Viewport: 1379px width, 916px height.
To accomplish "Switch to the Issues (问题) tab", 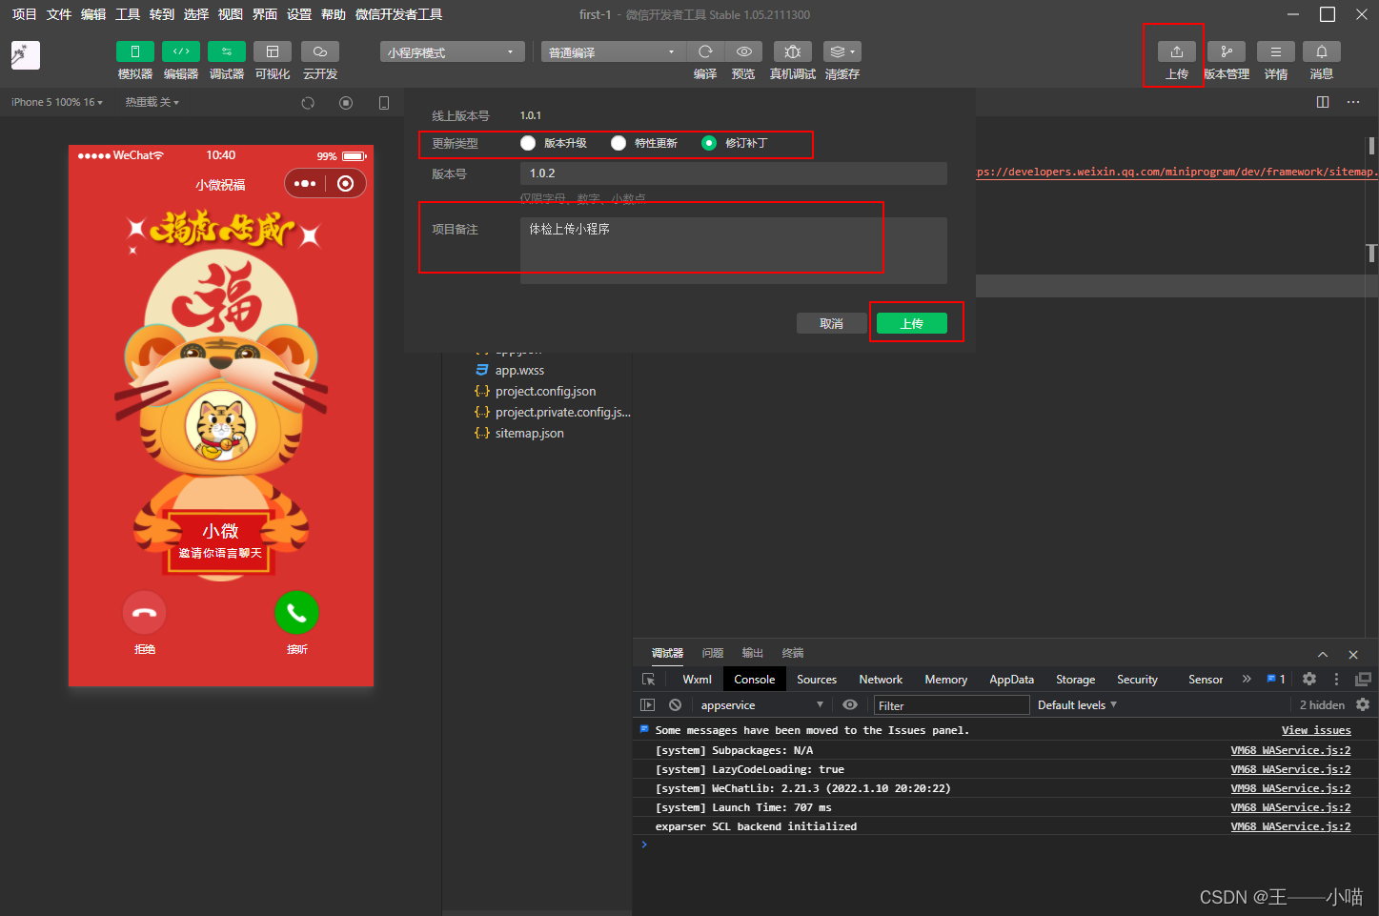I will click(713, 653).
